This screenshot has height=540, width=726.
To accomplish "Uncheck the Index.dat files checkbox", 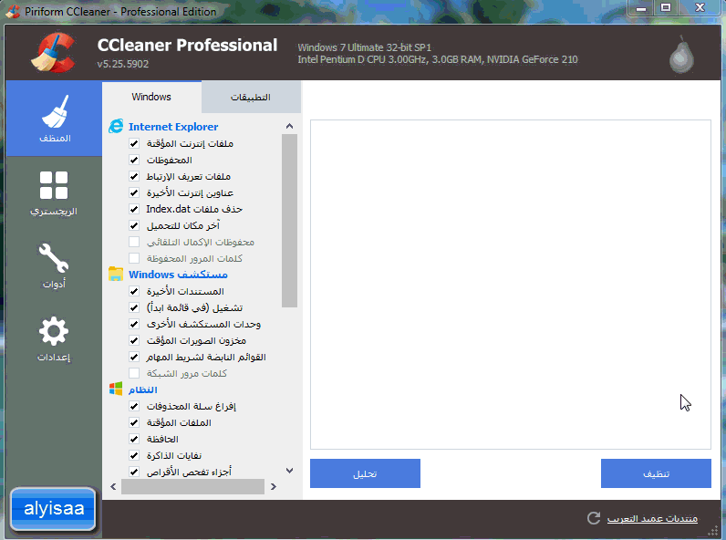I will pyautogui.click(x=134, y=209).
